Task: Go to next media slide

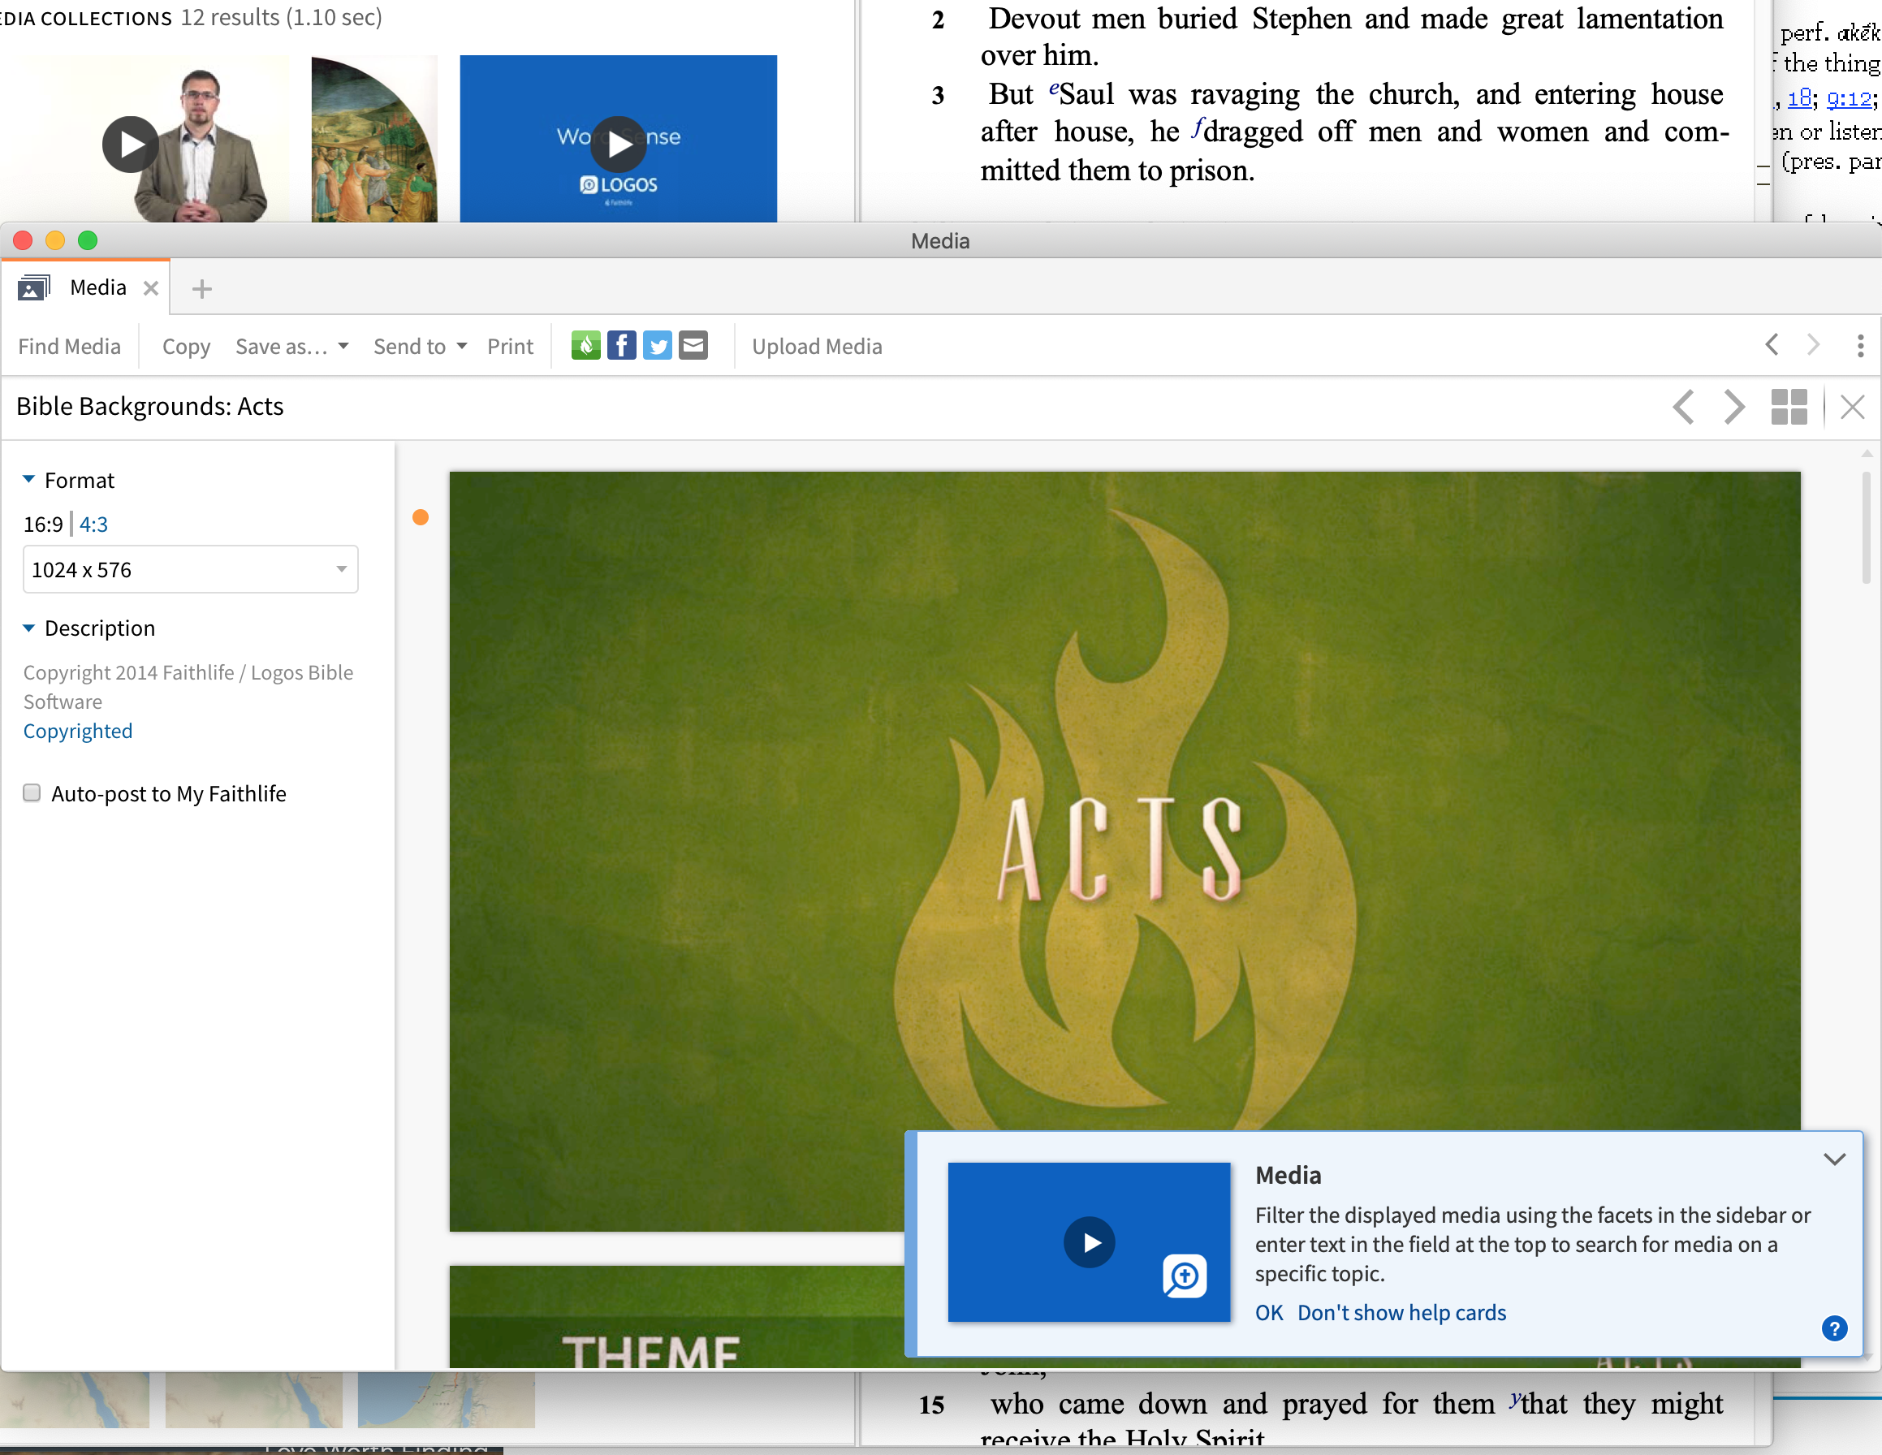Action: click(1733, 407)
